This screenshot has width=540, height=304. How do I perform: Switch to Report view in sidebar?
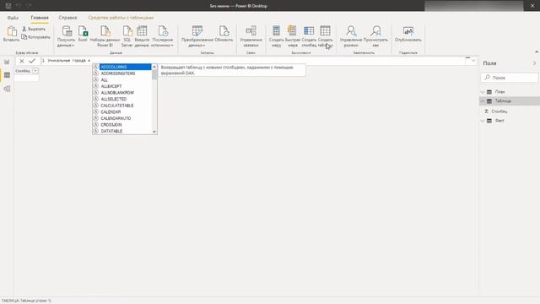click(x=7, y=62)
